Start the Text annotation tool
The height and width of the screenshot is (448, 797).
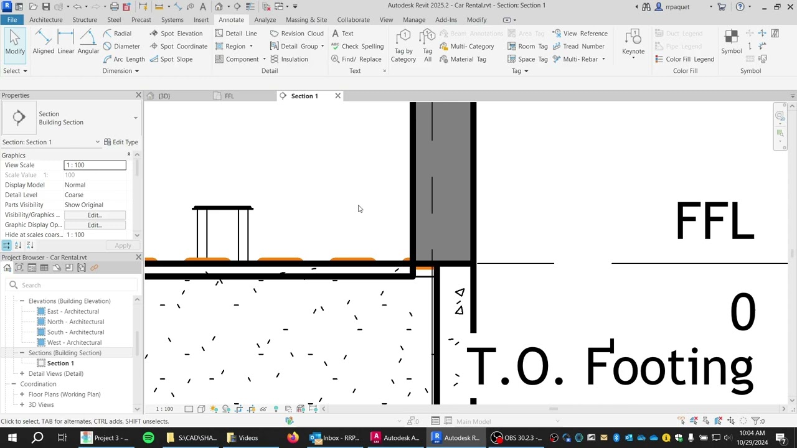coord(342,34)
